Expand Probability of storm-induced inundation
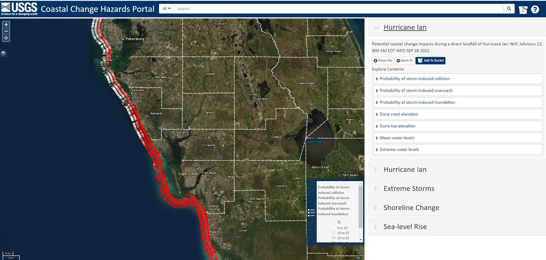This screenshot has width=546, height=260. 457,102
